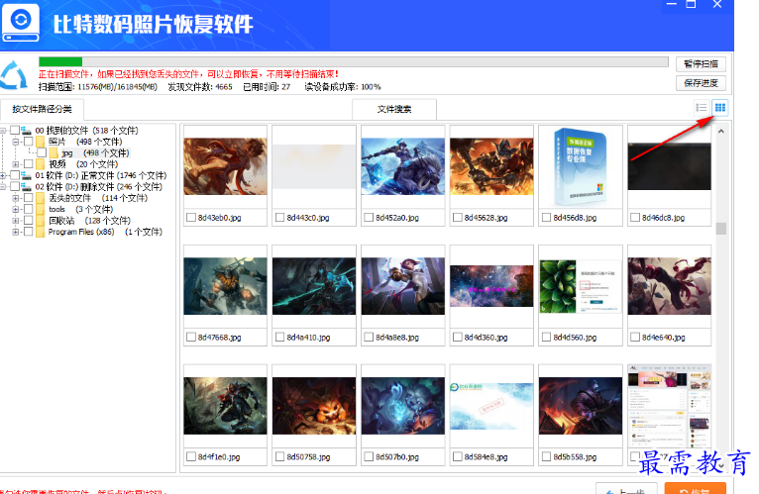Viewport: 759px width, 494px height.
Task: Click the jpg folder icon
Action: click(x=54, y=152)
